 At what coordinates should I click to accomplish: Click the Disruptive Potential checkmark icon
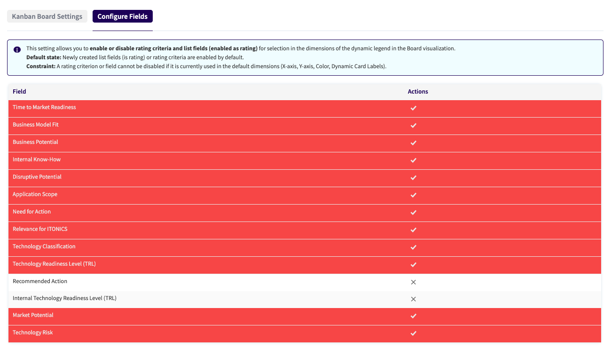(413, 178)
